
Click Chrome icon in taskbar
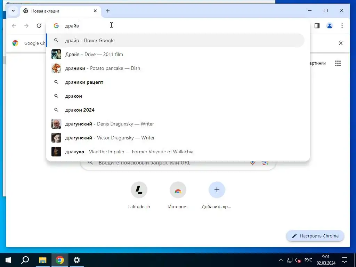[x=59, y=260]
